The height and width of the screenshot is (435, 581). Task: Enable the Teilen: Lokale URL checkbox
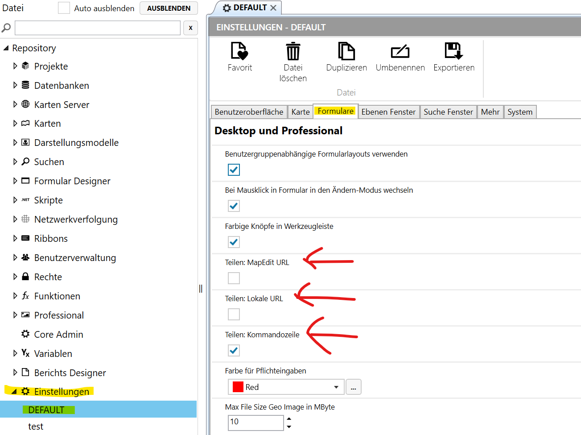pos(234,314)
